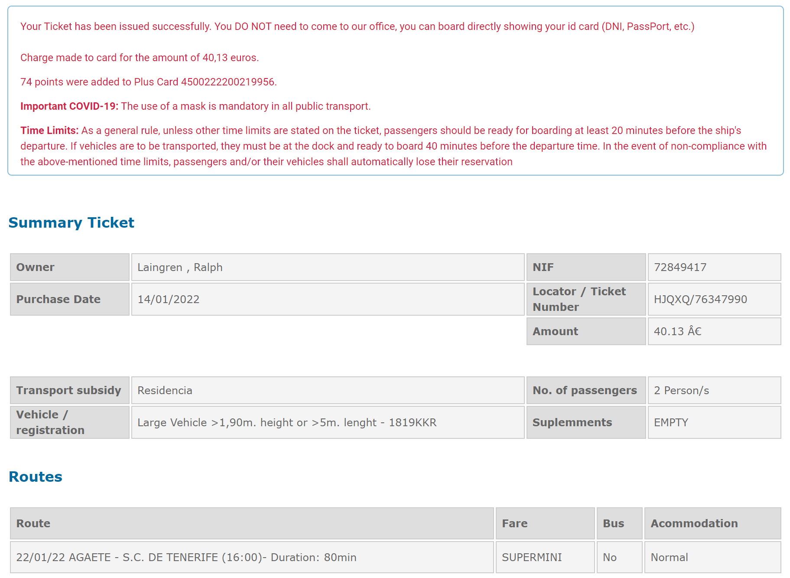Image resolution: width=790 pixels, height=578 pixels.
Task: Click the Important COVID-19 notice text
Action: (195, 106)
